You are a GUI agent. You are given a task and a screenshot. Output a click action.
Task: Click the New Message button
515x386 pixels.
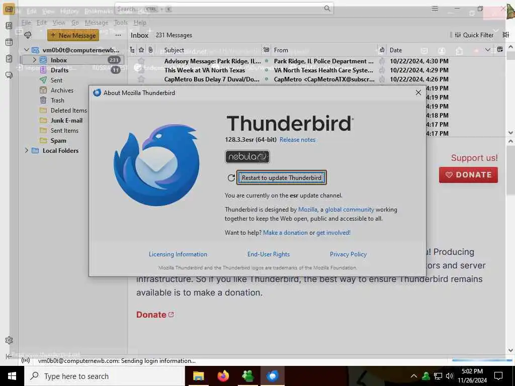[73, 35]
